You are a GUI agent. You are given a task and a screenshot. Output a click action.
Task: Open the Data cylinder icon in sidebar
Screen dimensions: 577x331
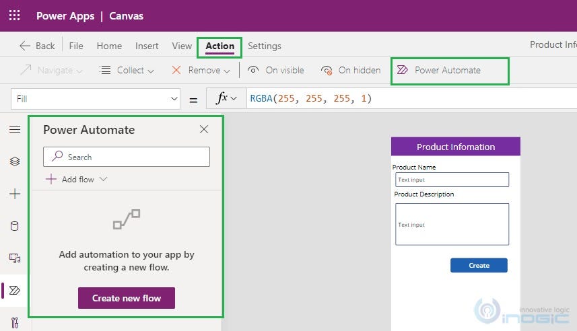pyautogui.click(x=15, y=226)
